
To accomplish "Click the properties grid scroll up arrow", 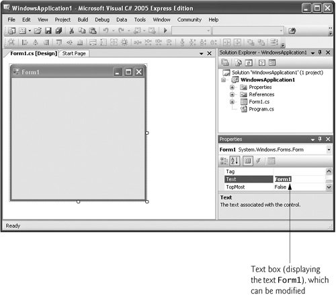I will coord(329,172).
